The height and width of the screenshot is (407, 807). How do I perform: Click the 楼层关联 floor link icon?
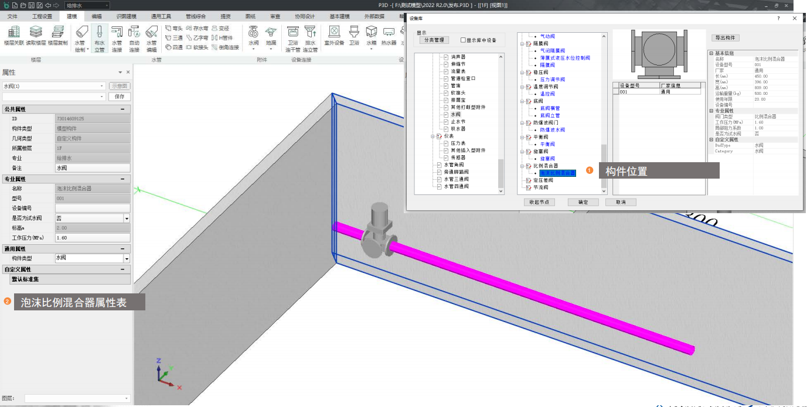(14, 36)
